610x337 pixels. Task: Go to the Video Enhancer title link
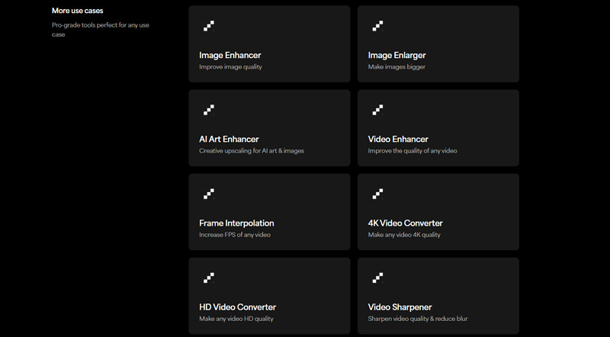(x=398, y=140)
